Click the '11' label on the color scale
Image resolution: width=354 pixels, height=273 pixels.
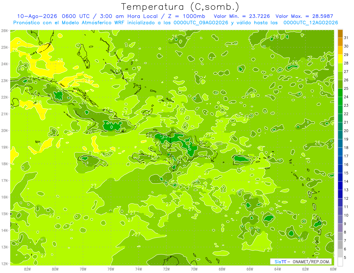point(346,207)
